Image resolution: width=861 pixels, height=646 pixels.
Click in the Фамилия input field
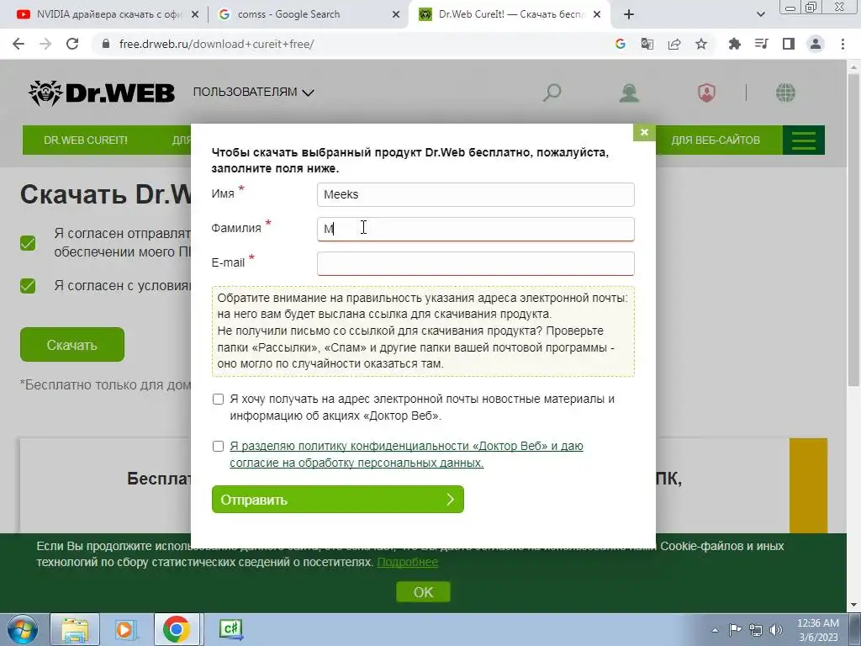point(476,229)
